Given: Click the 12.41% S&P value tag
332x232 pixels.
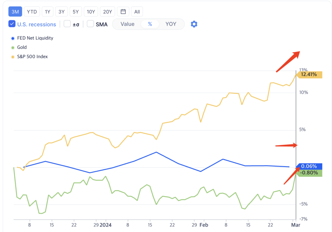Looking at the screenshot, I should click(309, 75).
